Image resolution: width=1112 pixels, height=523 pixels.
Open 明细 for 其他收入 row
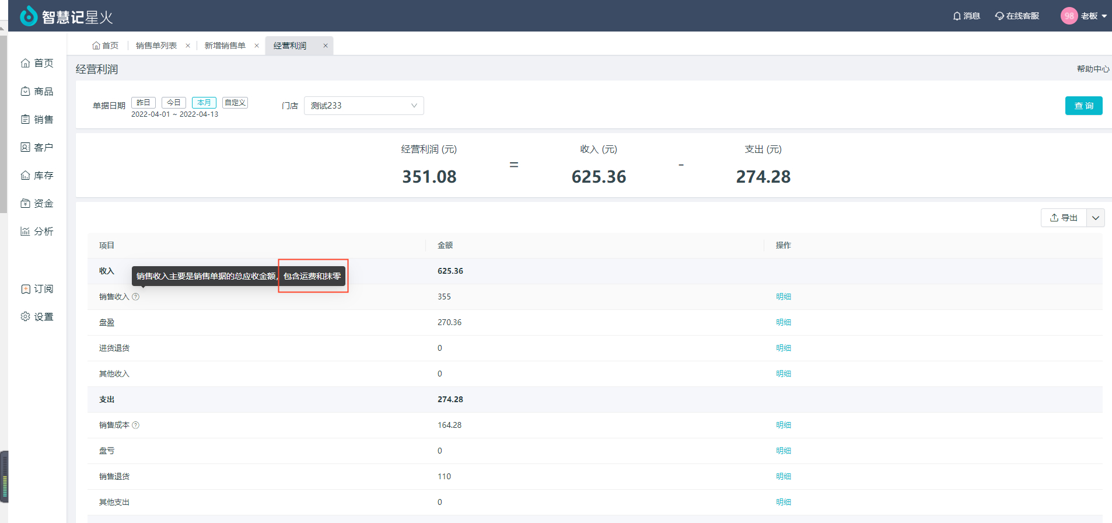(784, 374)
